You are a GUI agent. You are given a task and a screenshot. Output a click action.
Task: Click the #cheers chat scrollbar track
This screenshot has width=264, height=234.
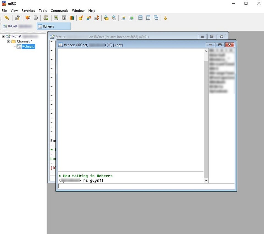206,116
